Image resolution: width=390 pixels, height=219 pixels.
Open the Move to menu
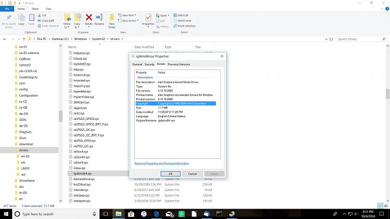tap(67, 21)
